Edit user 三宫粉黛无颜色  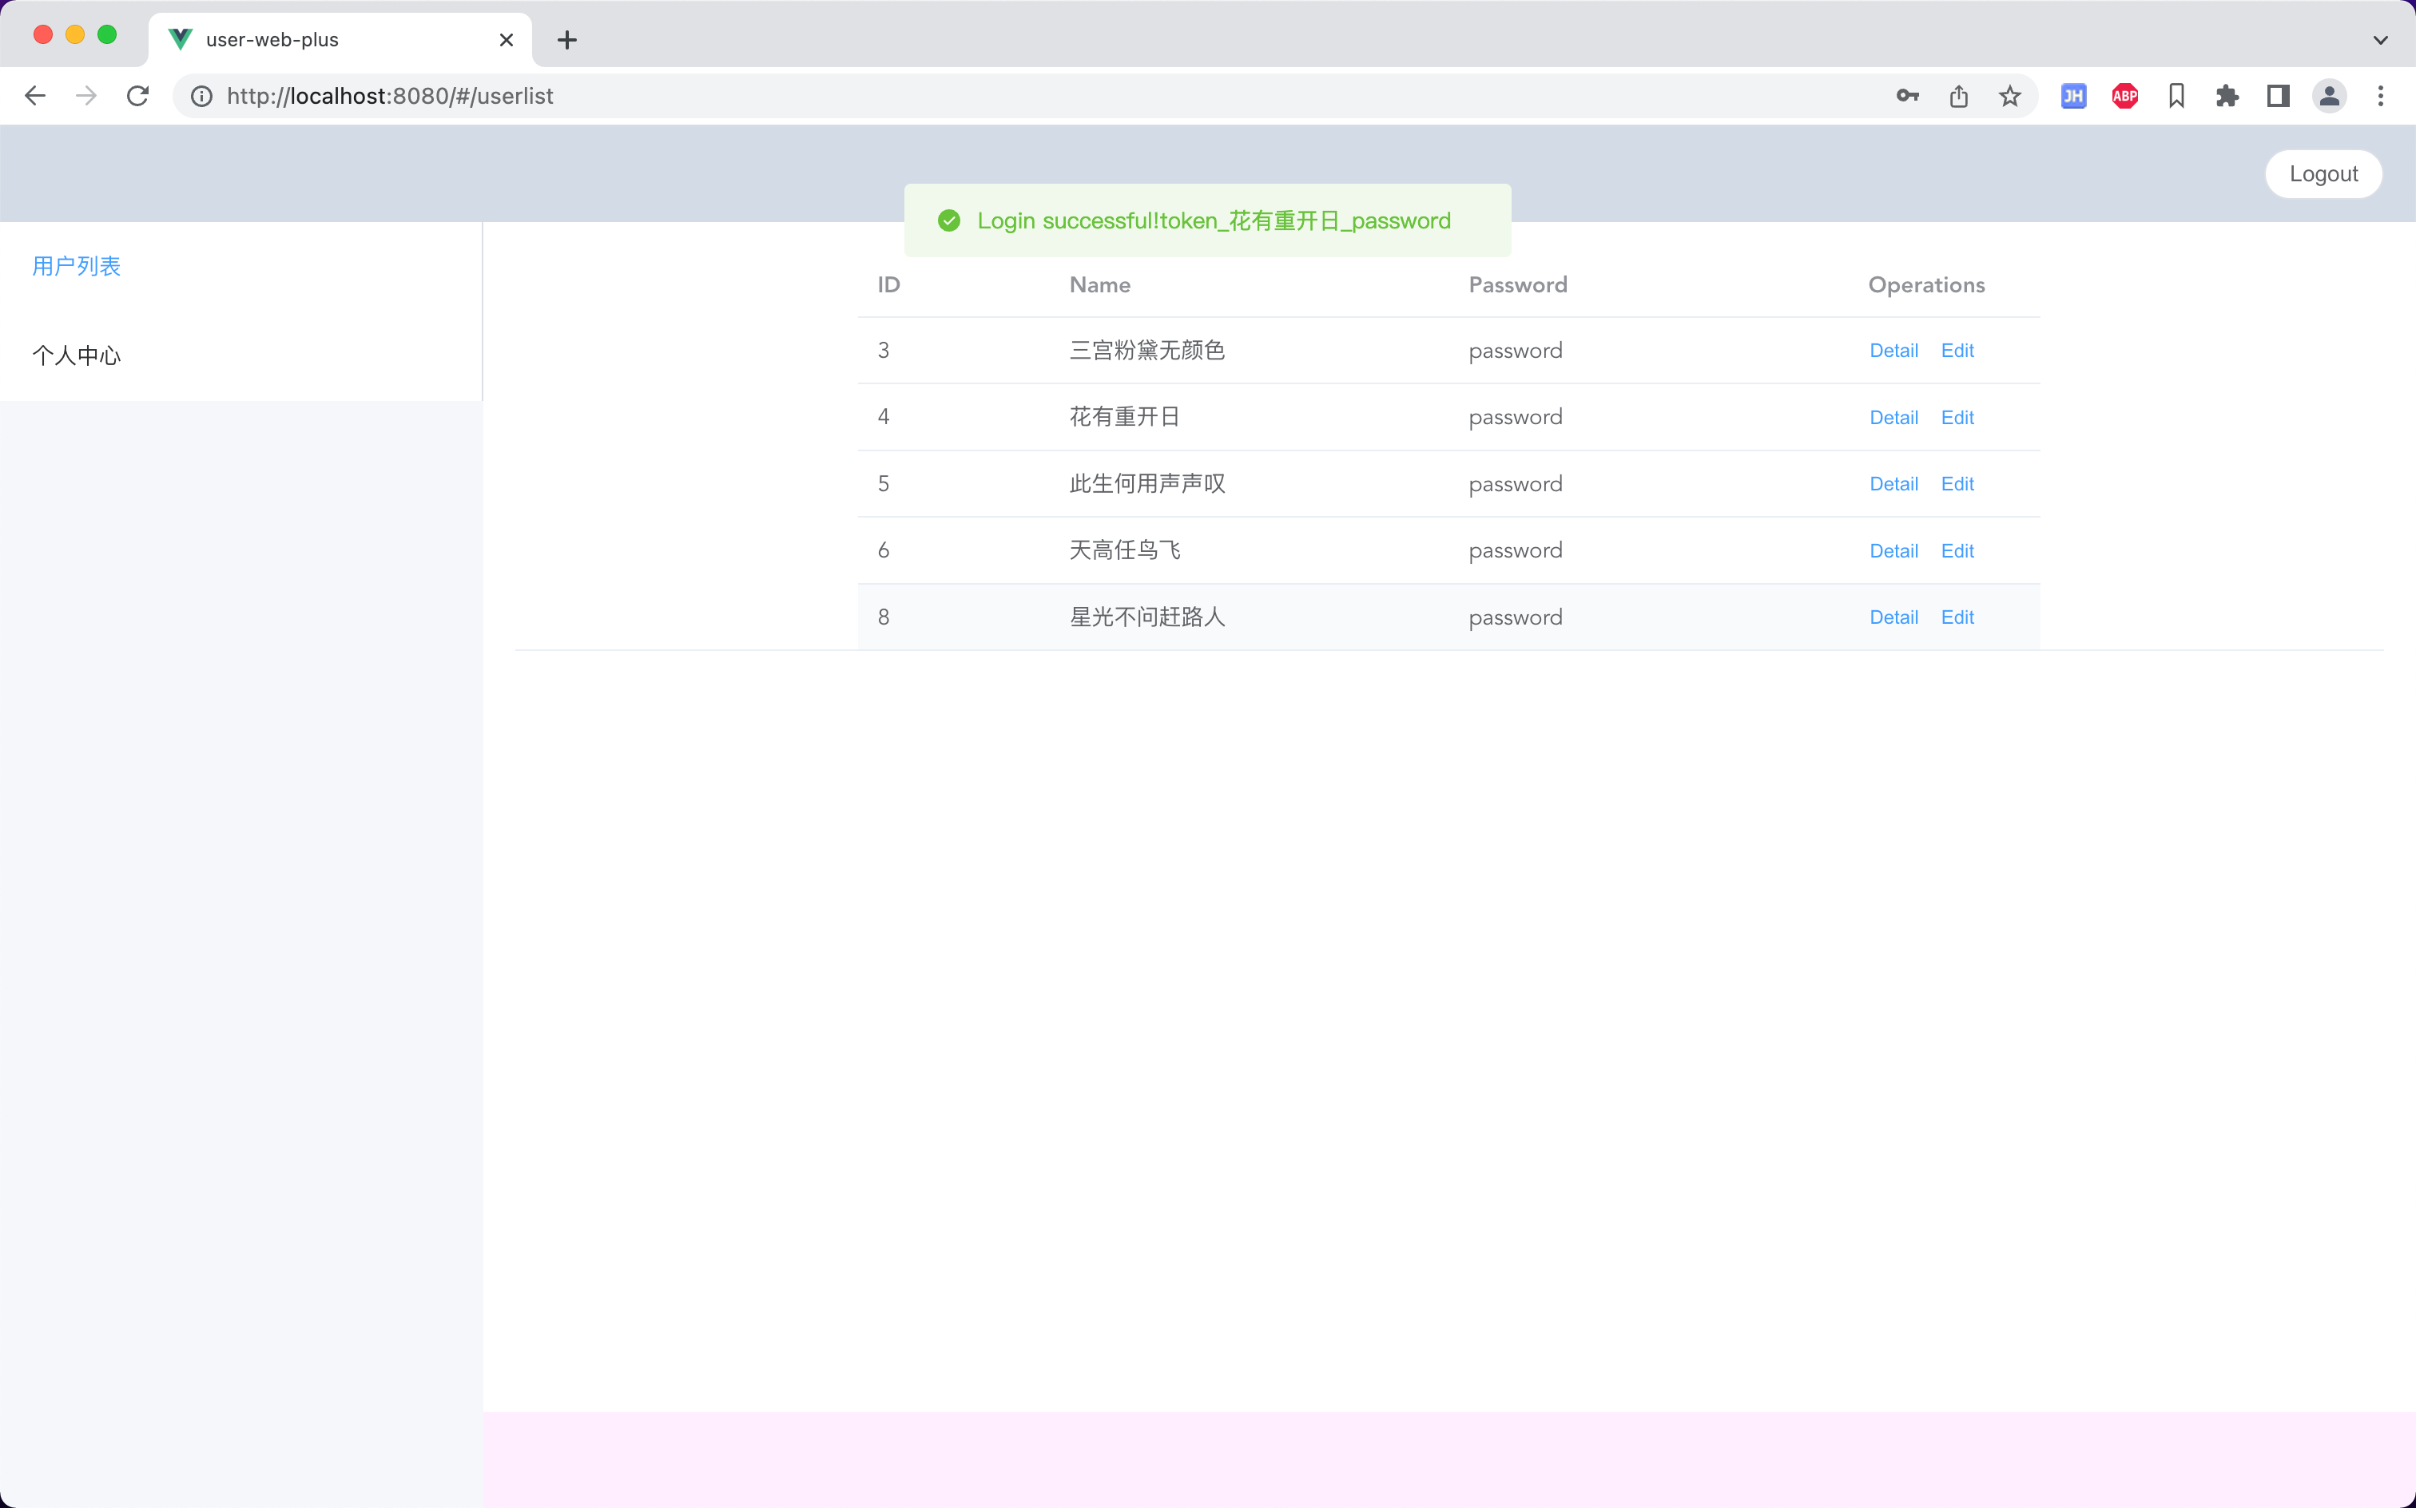[x=1957, y=351]
